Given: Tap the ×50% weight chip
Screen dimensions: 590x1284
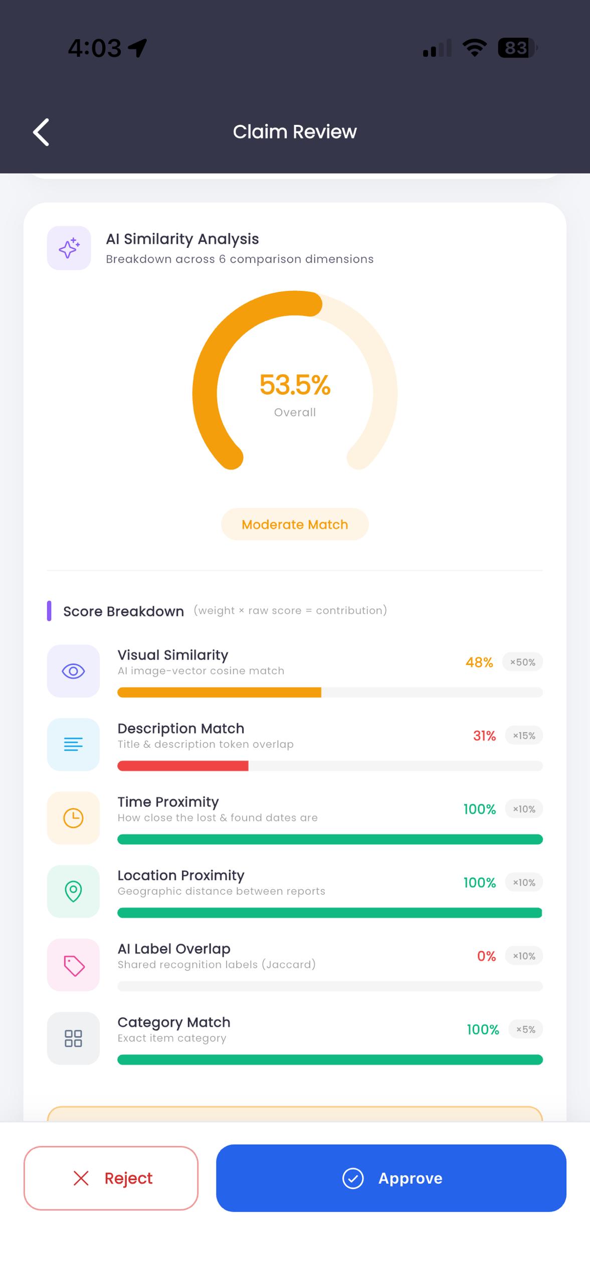Looking at the screenshot, I should 523,662.
